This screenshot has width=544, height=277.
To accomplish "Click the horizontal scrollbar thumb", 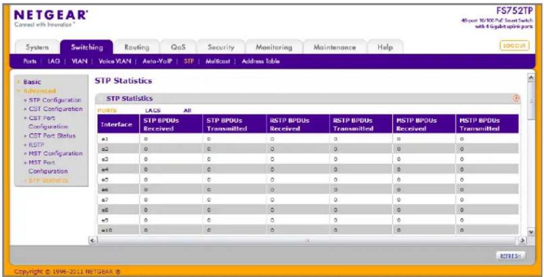I will click(x=307, y=239).
